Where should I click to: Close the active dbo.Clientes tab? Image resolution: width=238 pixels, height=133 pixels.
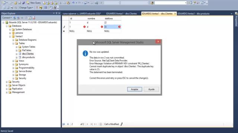[175, 14]
